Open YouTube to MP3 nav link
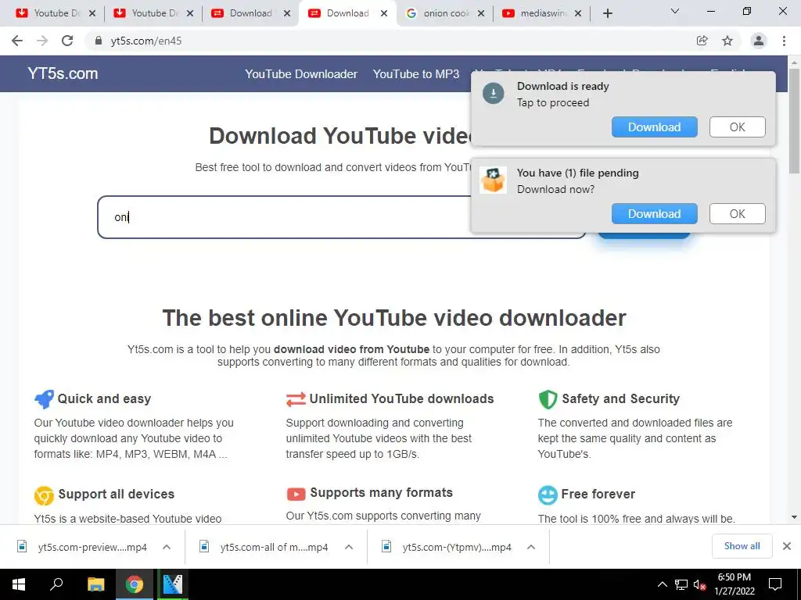This screenshot has height=600, width=801. 416,74
